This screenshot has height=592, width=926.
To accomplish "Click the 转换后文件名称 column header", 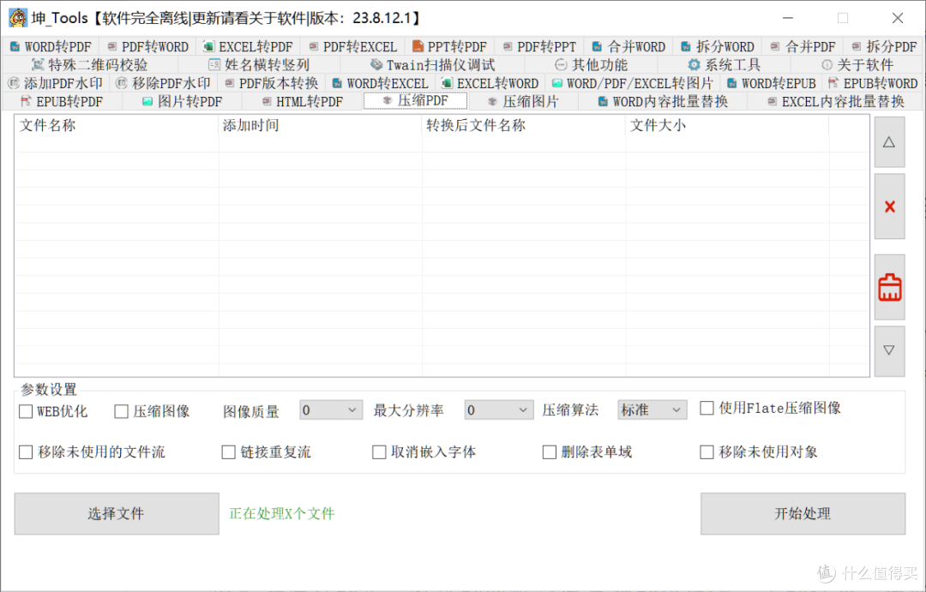I will point(524,125).
